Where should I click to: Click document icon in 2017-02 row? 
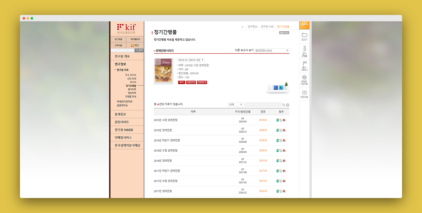[x=281, y=171]
